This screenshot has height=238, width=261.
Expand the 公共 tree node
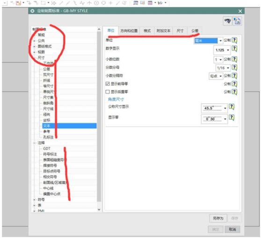[x=35, y=41]
